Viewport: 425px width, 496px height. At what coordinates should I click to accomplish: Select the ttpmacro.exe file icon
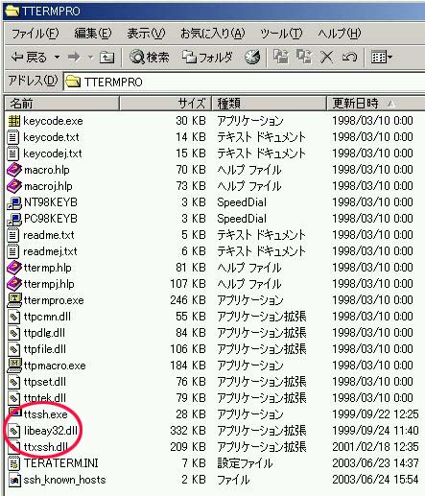[x=14, y=366]
